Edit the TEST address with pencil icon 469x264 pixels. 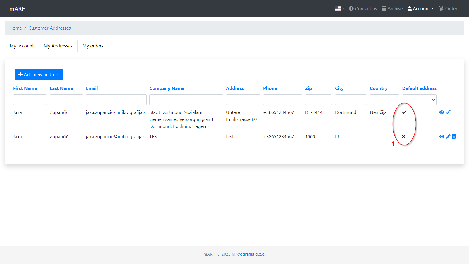pyautogui.click(x=448, y=136)
